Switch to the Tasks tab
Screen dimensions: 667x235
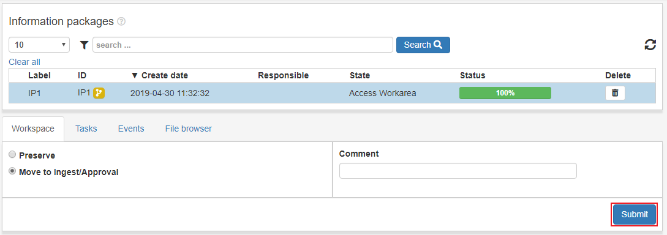[86, 129]
